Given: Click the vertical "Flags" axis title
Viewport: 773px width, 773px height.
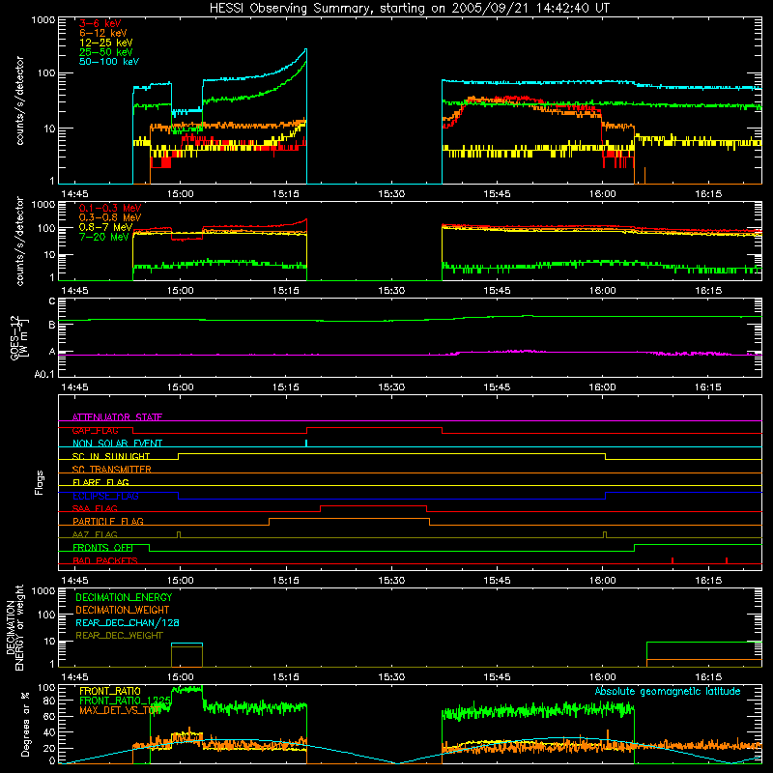Looking at the screenshot, I should tap(39, 482).
